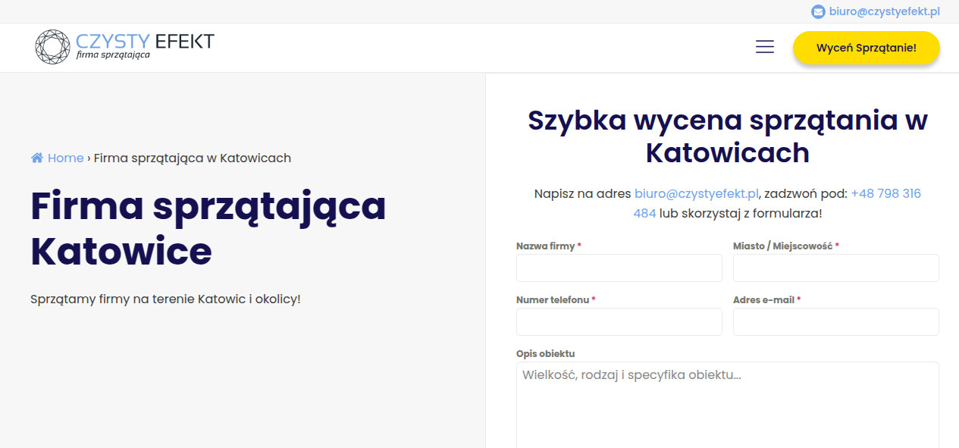Click the diamond logo icon
Viewport: 959px width, 448px height.
(x=52, y=47)
